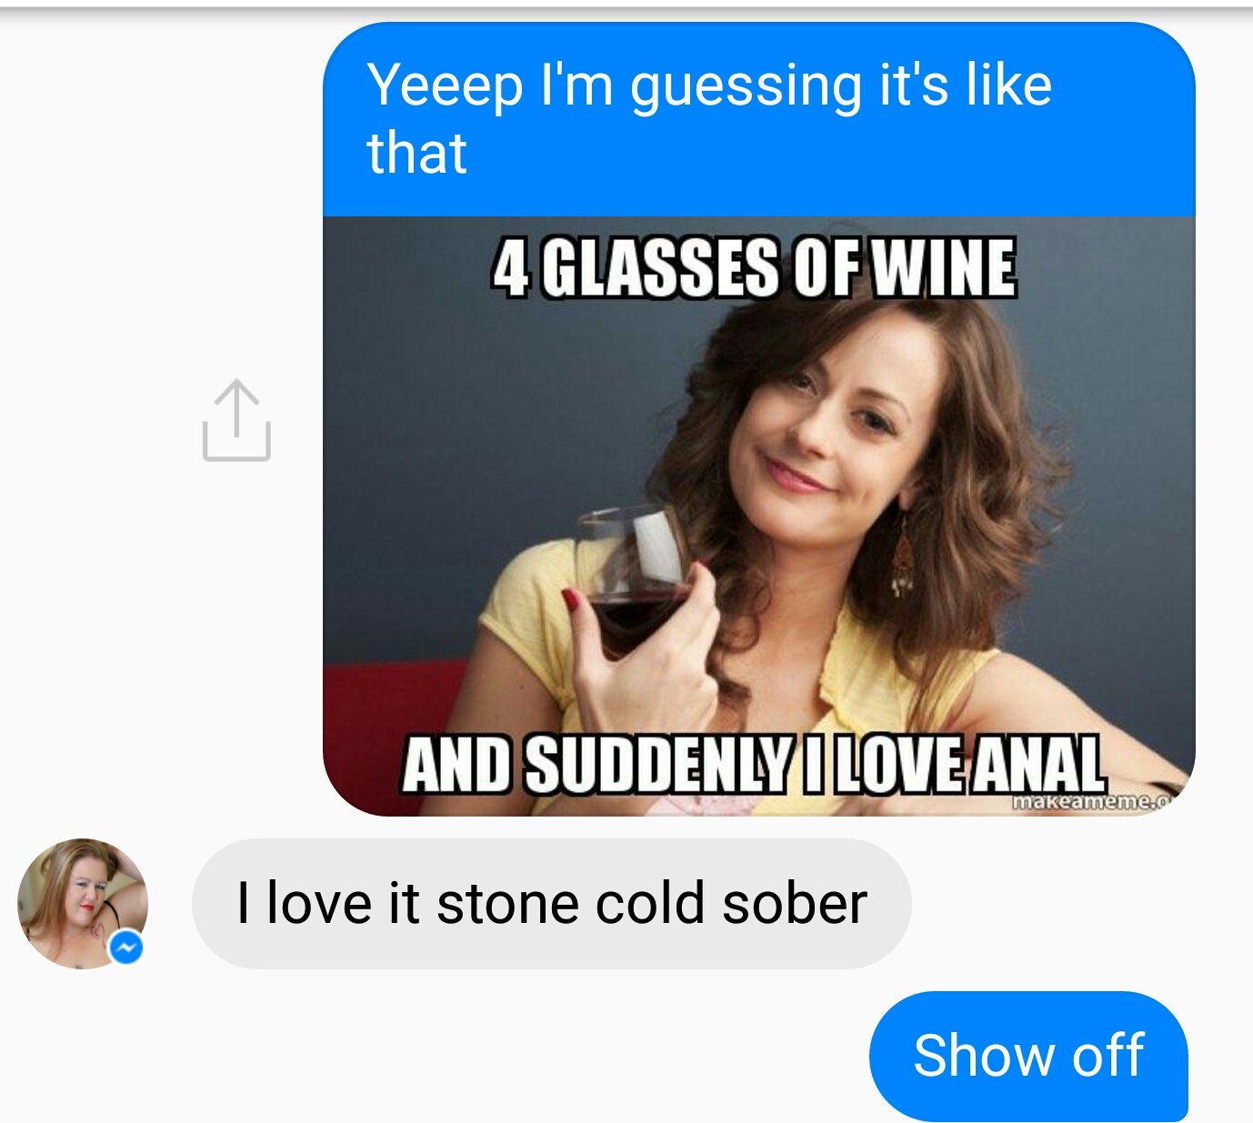Select the "Yeeep I'm guessing" message bubble
Image resolution: width=1253 pixels, height=1123 pixels.
pos(758,118)
